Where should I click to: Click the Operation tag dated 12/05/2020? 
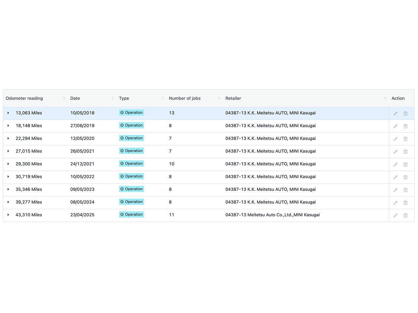(132, 138)
